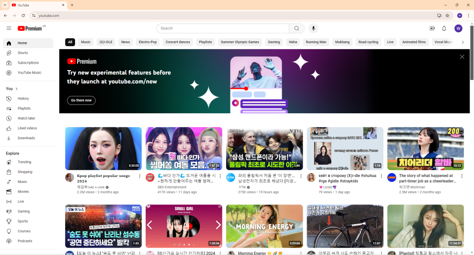Click the install app icon in address bar
474x255 pixels.
pos(439,15)
